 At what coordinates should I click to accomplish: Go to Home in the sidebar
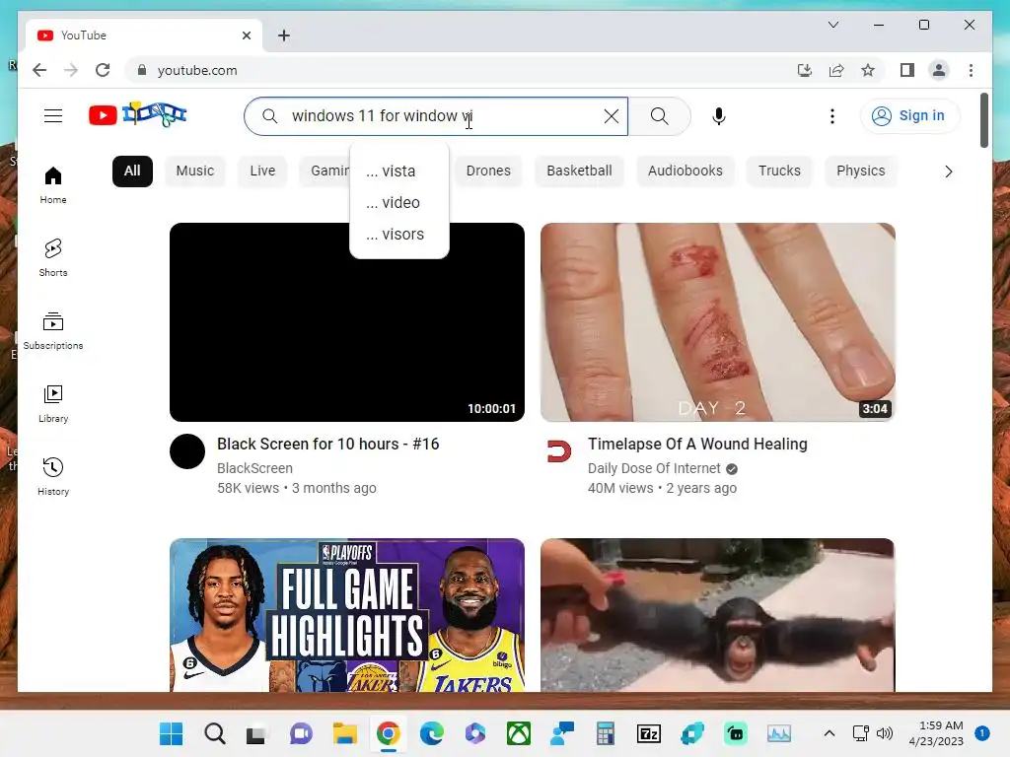point(53,185)
